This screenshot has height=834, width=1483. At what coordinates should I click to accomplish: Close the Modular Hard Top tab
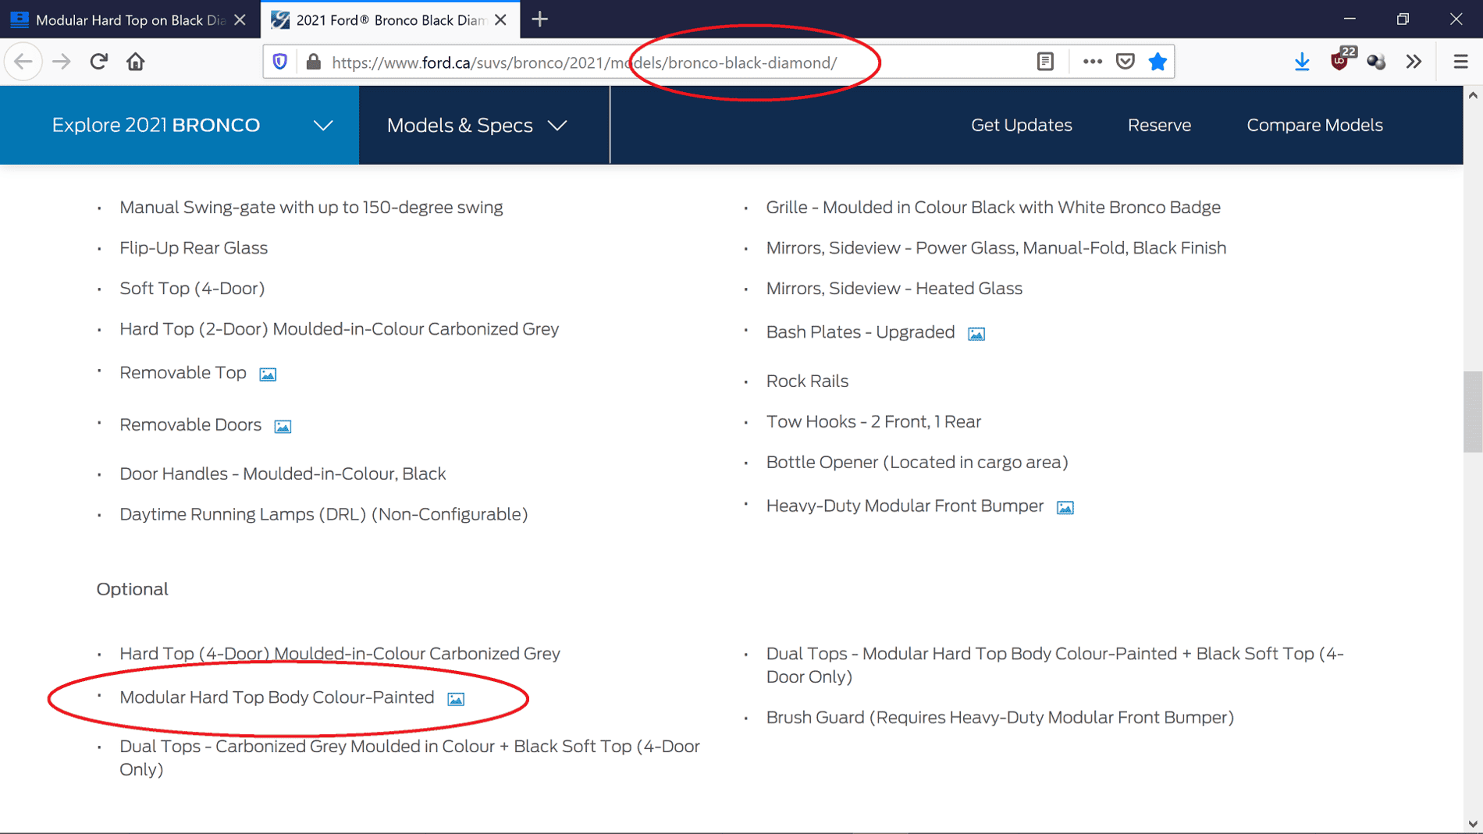click(240, 20)
